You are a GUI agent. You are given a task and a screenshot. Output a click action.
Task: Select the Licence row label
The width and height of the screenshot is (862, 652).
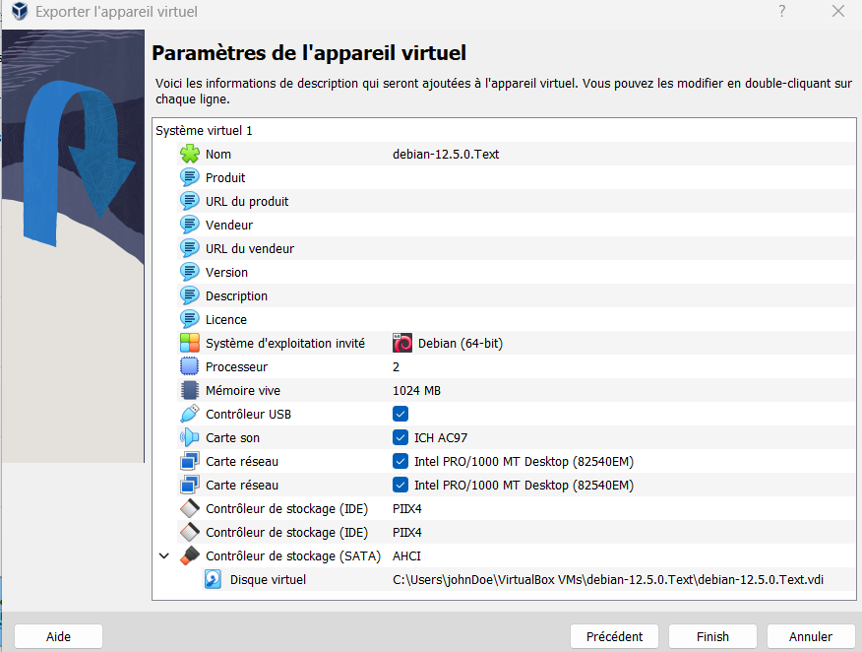coord(226,320)
